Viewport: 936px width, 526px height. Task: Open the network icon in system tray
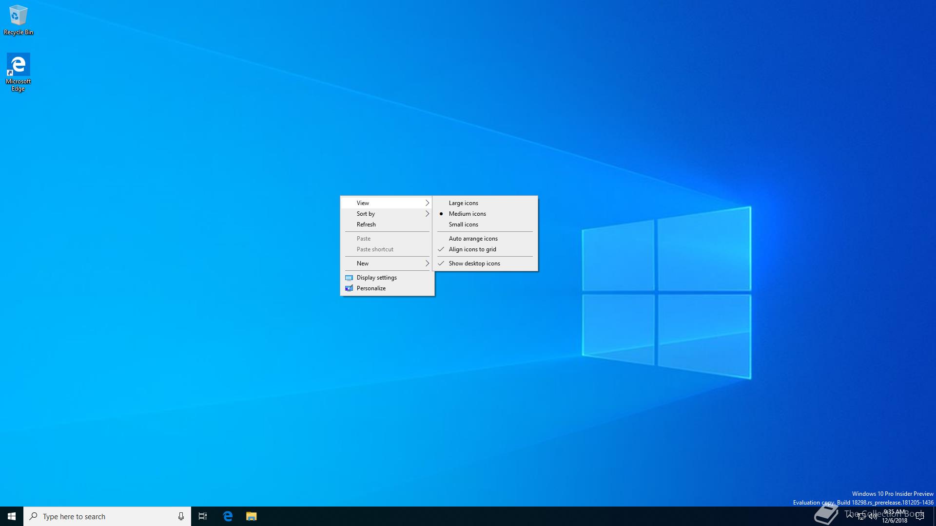click(x=861, y=516)
